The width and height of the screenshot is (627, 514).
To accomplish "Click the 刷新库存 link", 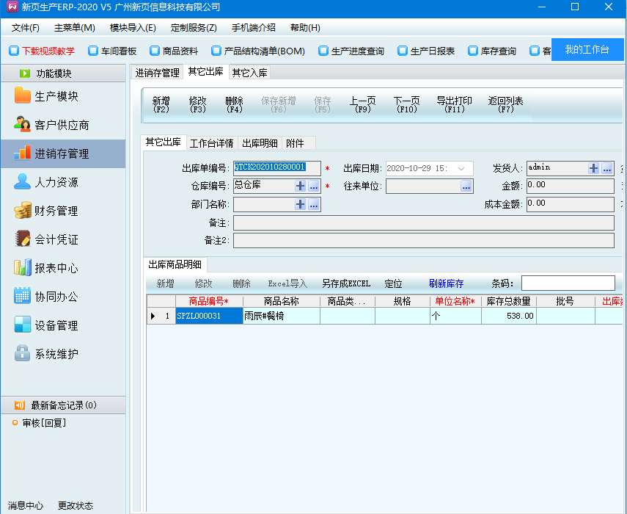I will pos(446,283).
